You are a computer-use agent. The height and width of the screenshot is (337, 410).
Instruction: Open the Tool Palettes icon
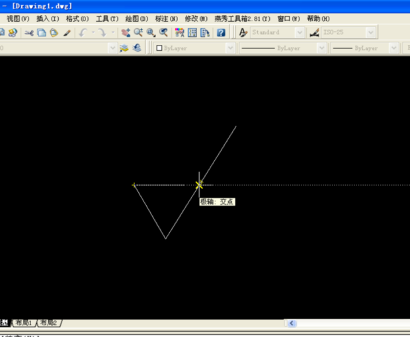205,32
